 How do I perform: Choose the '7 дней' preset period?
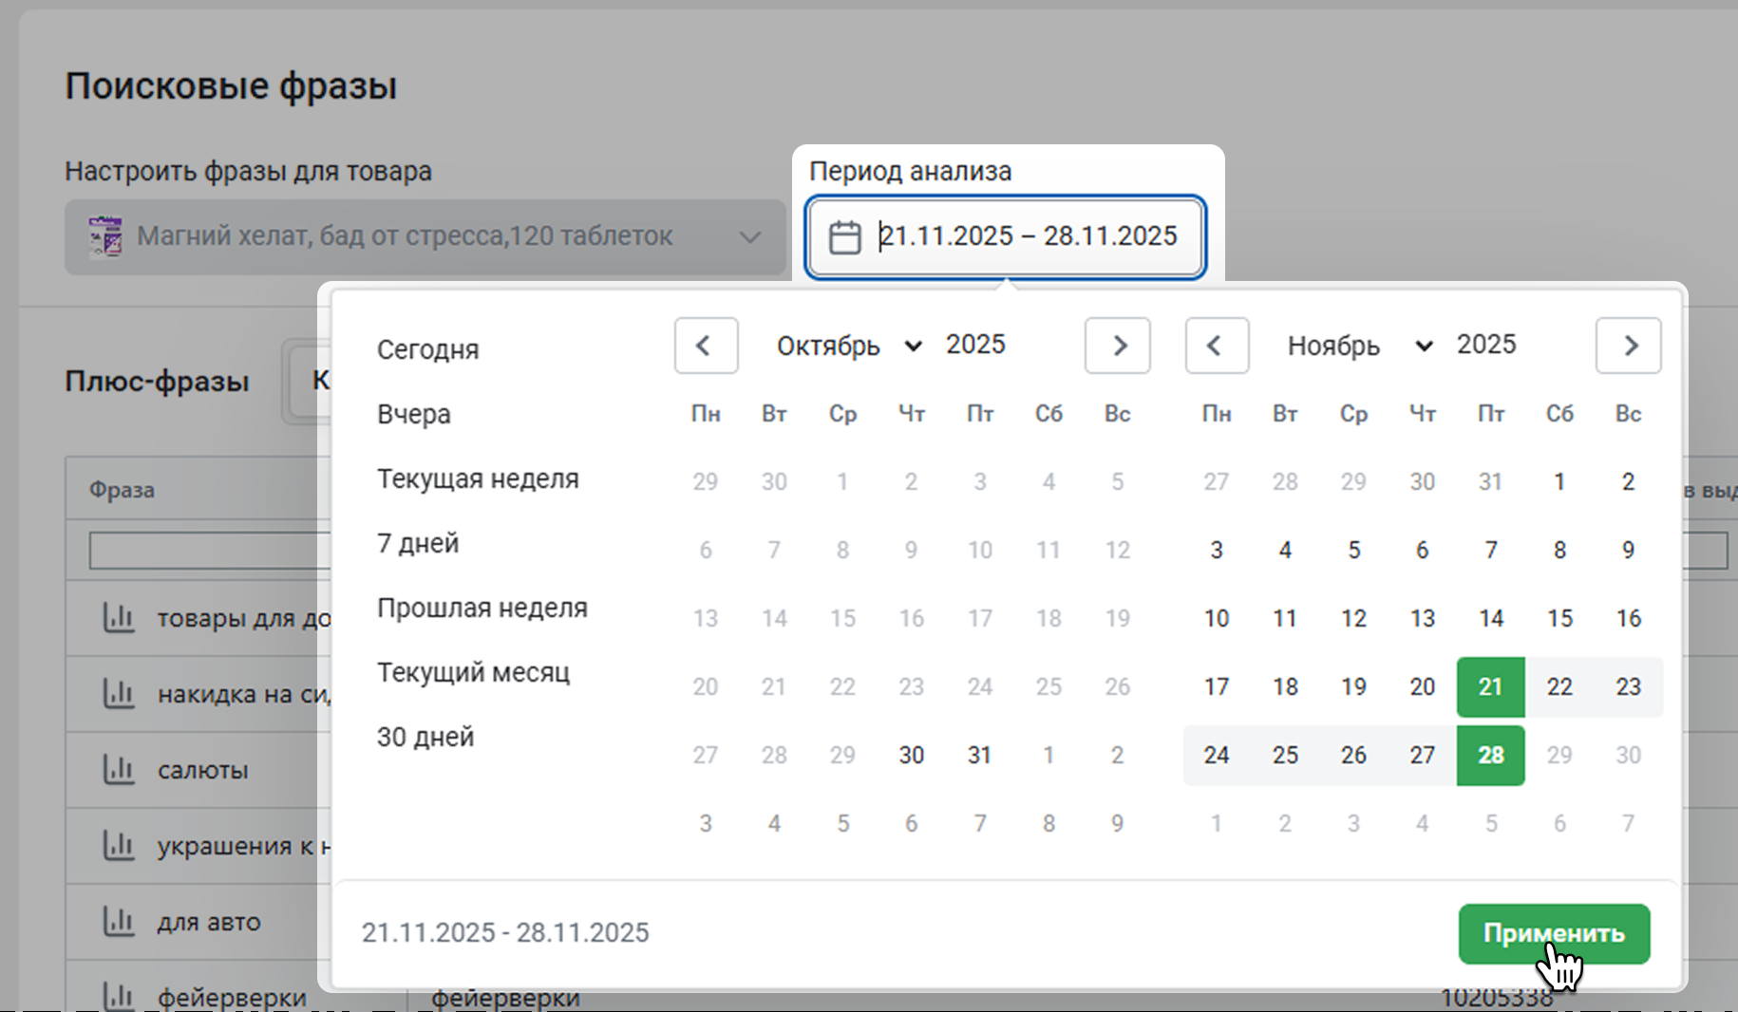click(418, 543)
